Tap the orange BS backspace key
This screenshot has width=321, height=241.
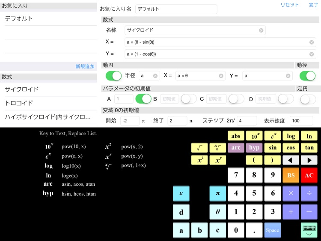(291, 175)
